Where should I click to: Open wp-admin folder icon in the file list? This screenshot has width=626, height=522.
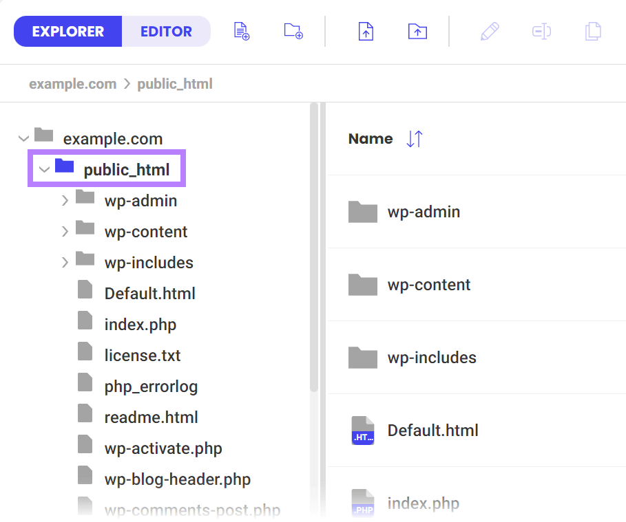(x=363, y=211)
